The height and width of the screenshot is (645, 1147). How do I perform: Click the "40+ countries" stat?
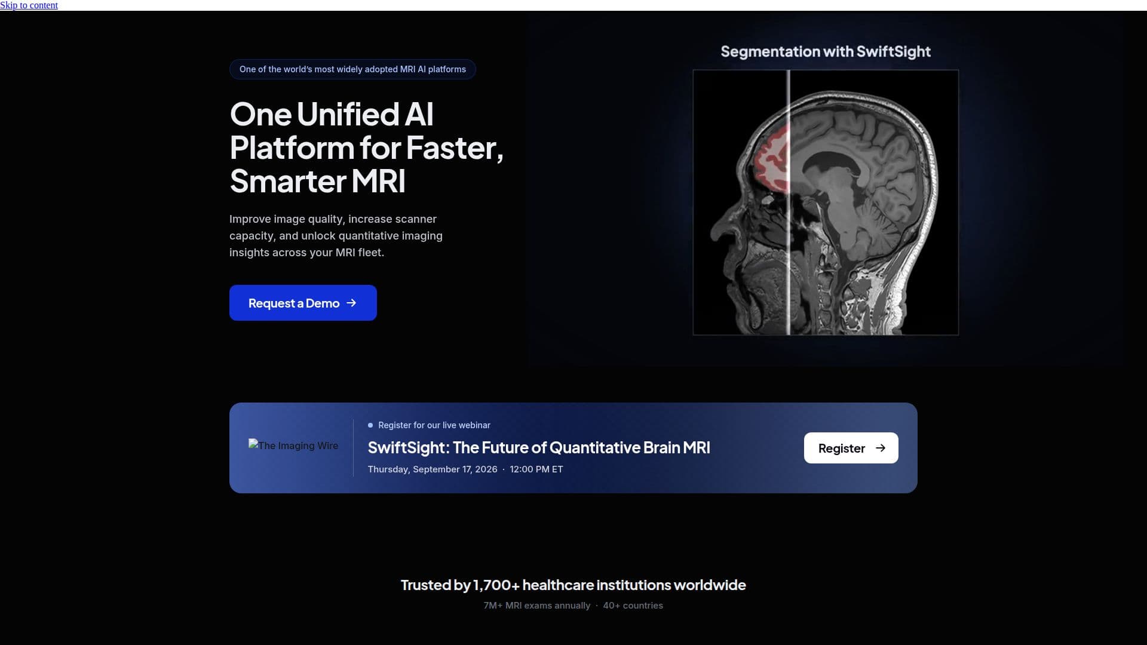(x=633, y=606)
